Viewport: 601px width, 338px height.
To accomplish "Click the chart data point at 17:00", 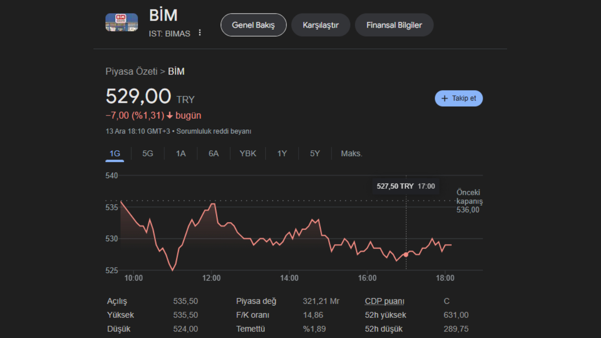I will point(406,254).
